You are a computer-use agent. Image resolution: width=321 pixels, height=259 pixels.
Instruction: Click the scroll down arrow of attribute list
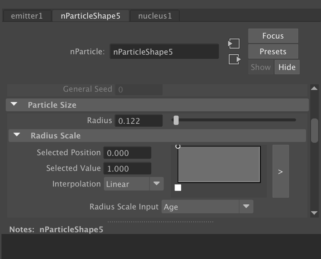point(314,213)
